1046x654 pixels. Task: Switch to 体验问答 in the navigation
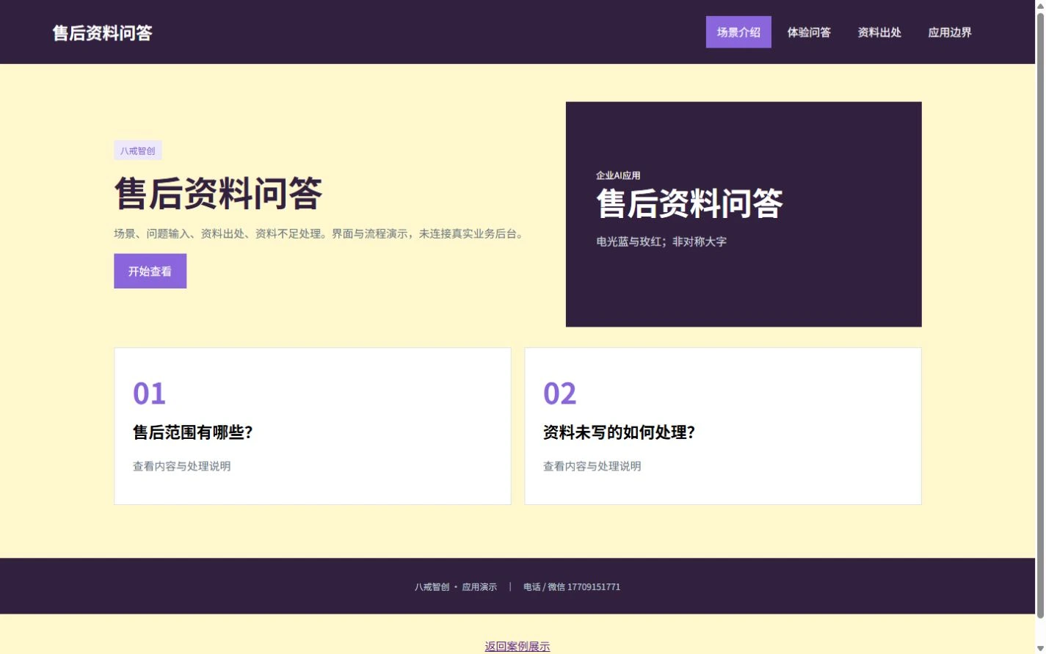click(x=809, y=32)
